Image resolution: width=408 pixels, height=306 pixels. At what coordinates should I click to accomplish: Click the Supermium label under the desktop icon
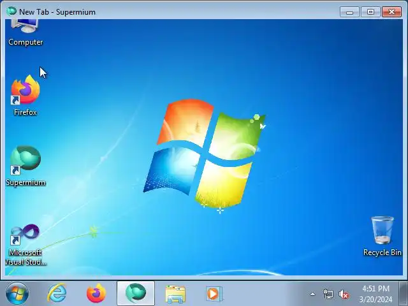tap(25, 182)
